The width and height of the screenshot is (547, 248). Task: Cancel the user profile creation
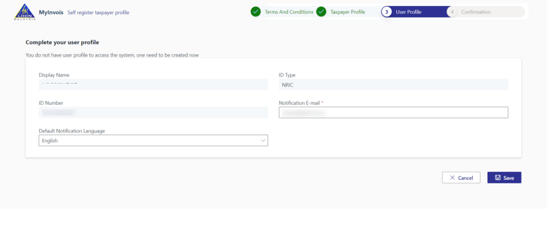point(461,177)
